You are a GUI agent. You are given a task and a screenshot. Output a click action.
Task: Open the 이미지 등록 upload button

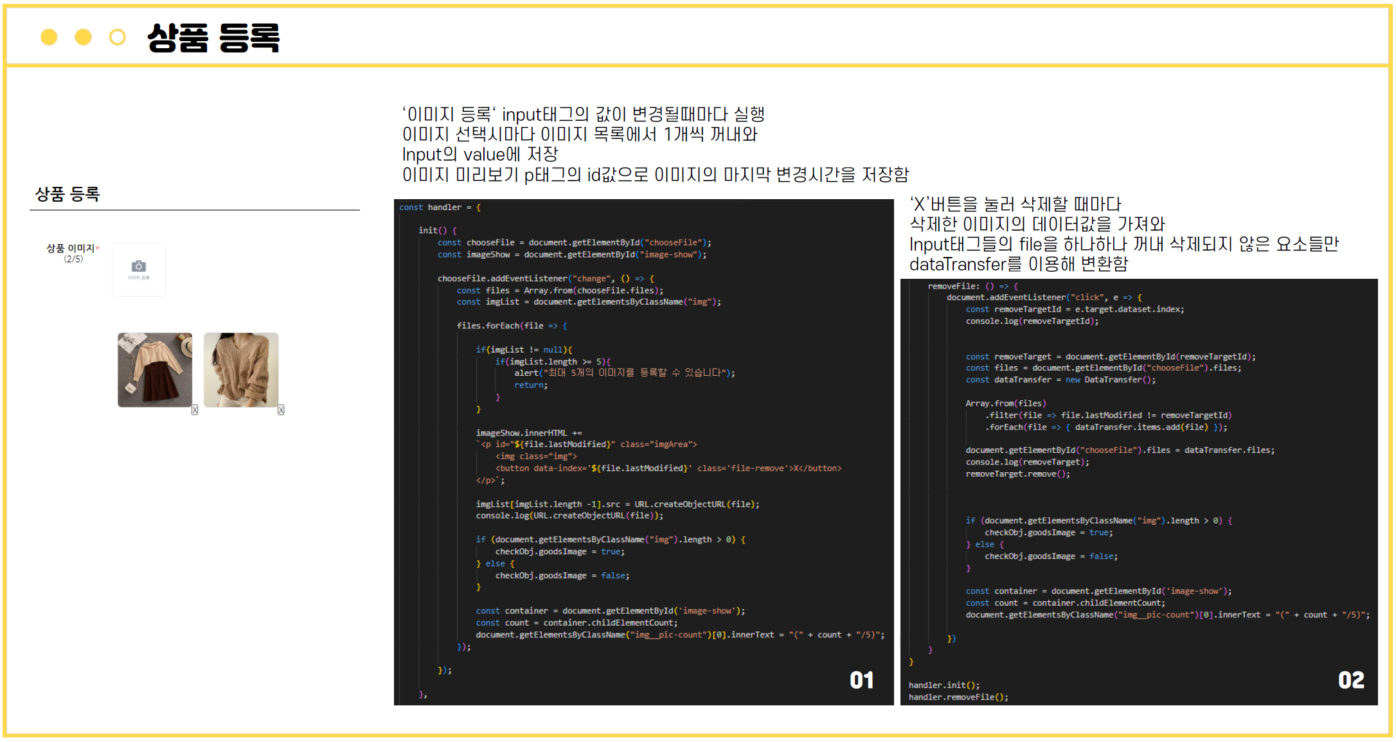(138, 270)
